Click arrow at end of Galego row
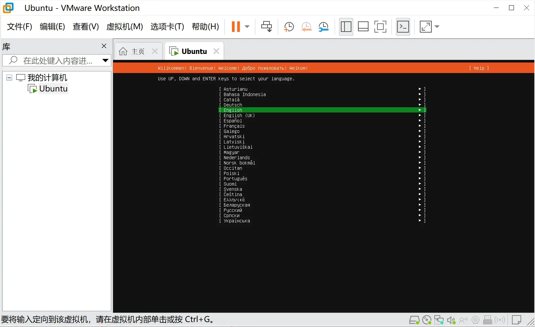Viewport: 535px width, 327px height. (420, 131)
